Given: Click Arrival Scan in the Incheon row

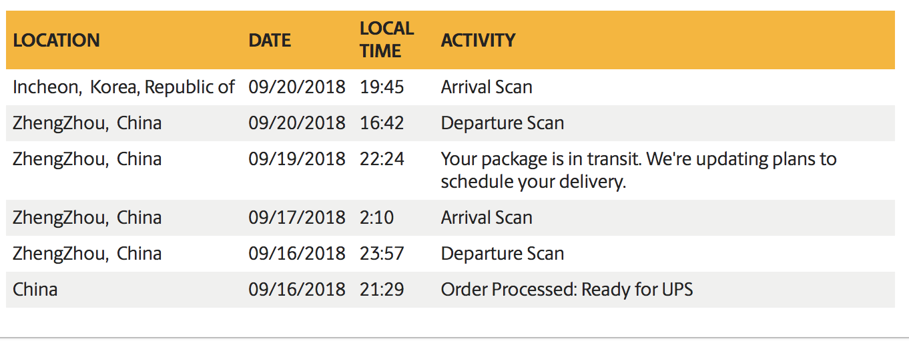Looking at the screenshot, I should pyautogui.click(x=487, y=87).
